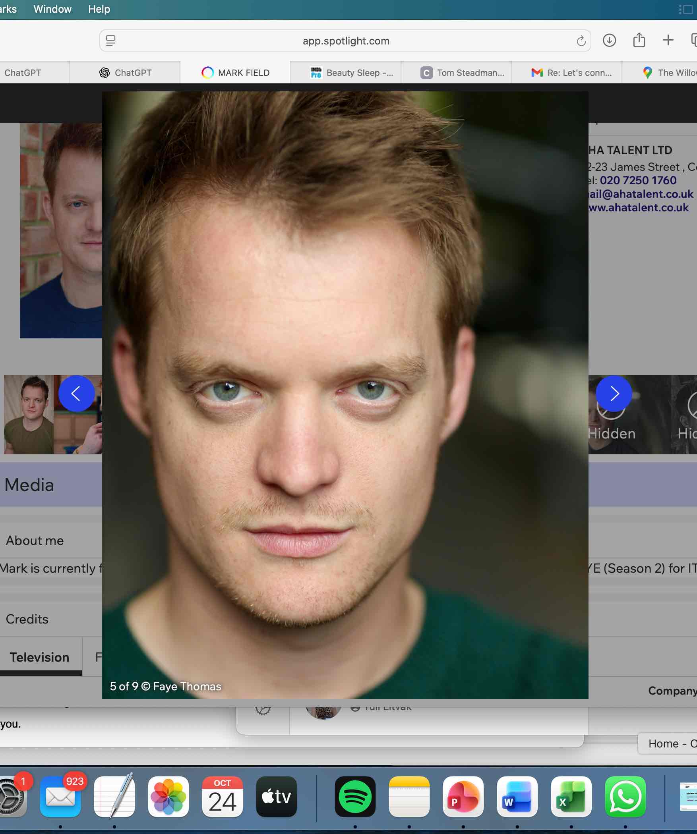Launch WhatsApp from the dock
697x834 pixels.
[x=625, y=796]
